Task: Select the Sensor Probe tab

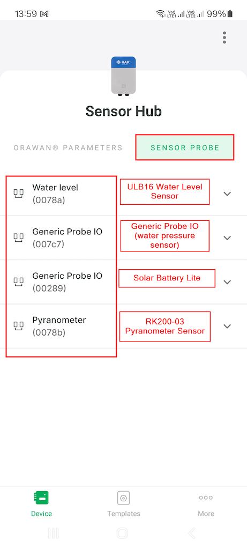Action: point(185,148)
